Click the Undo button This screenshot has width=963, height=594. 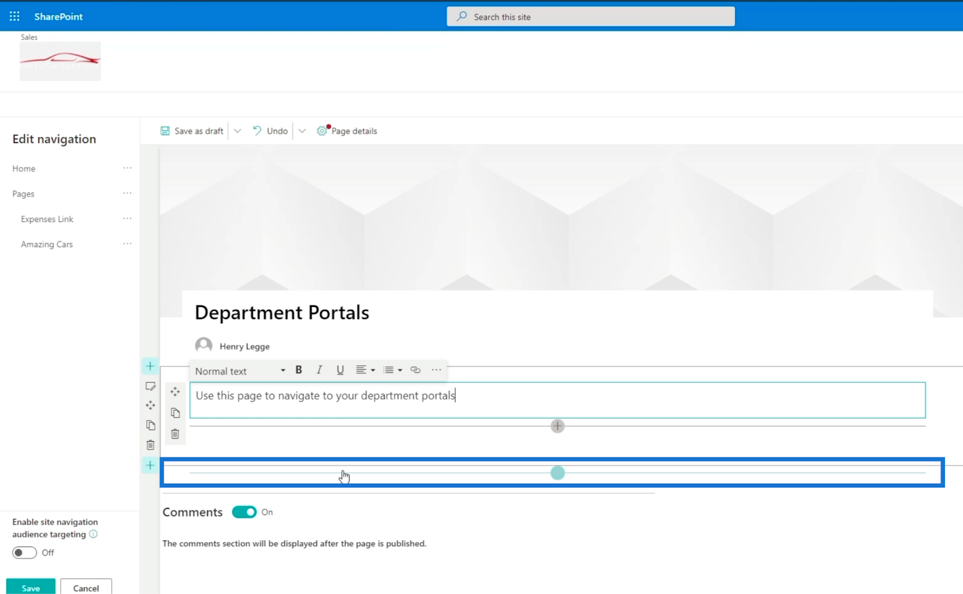pos(270,131)
